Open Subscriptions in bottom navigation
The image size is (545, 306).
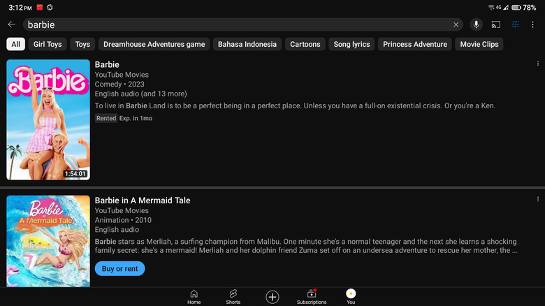pos(312,297)
